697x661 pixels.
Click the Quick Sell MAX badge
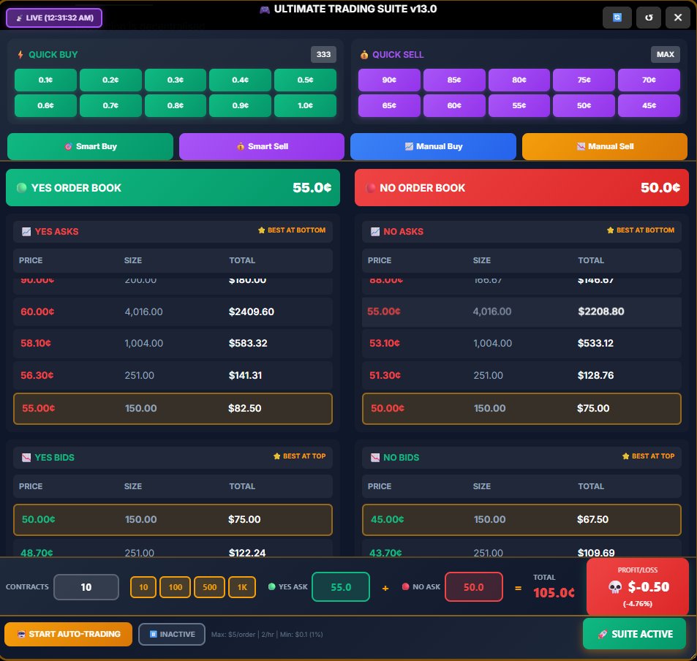pyautogui.click(x=665, y=54)
